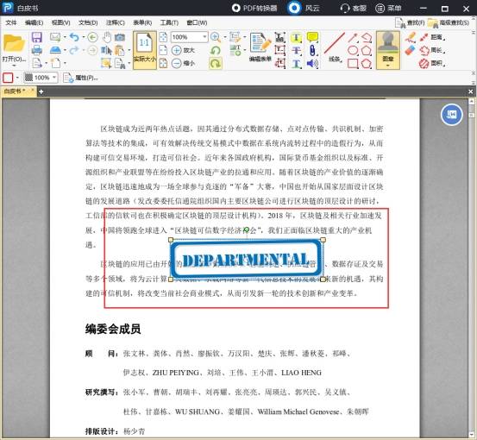477x440 pixels.
Task: Select the yellow sticky note tool
Action: click(312, 37)
